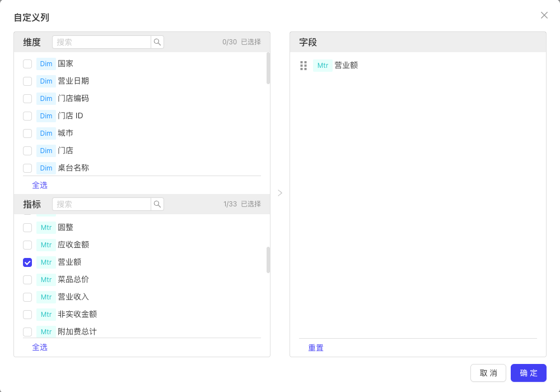The width and height of the screenshot is (560, 392).
Task: Click the 门店 ID label text
Action: click(x=71, y=116)
